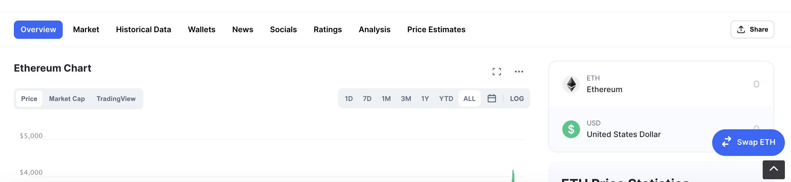
Task: Toggle the chart to LOG scale
Action: [517, 98]
